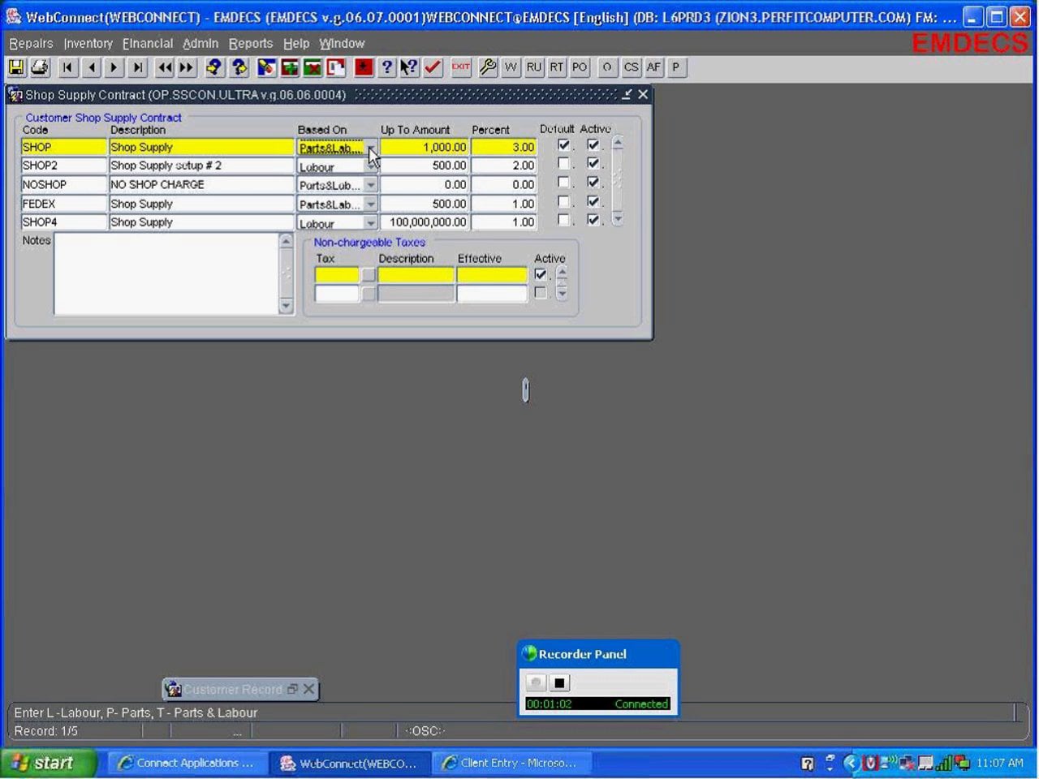Restore the minimized Customer Record window

pyautogui.click(x=291, y=689)
